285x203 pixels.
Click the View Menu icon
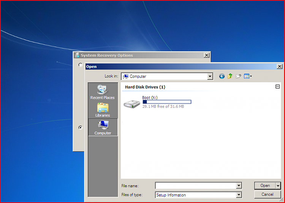247,76
